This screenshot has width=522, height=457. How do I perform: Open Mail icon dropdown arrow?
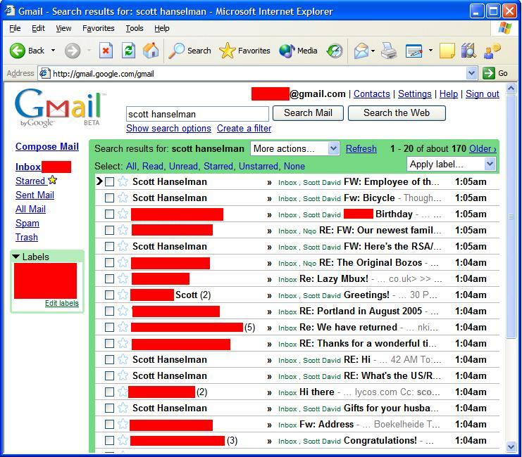(x=373, y=51)
